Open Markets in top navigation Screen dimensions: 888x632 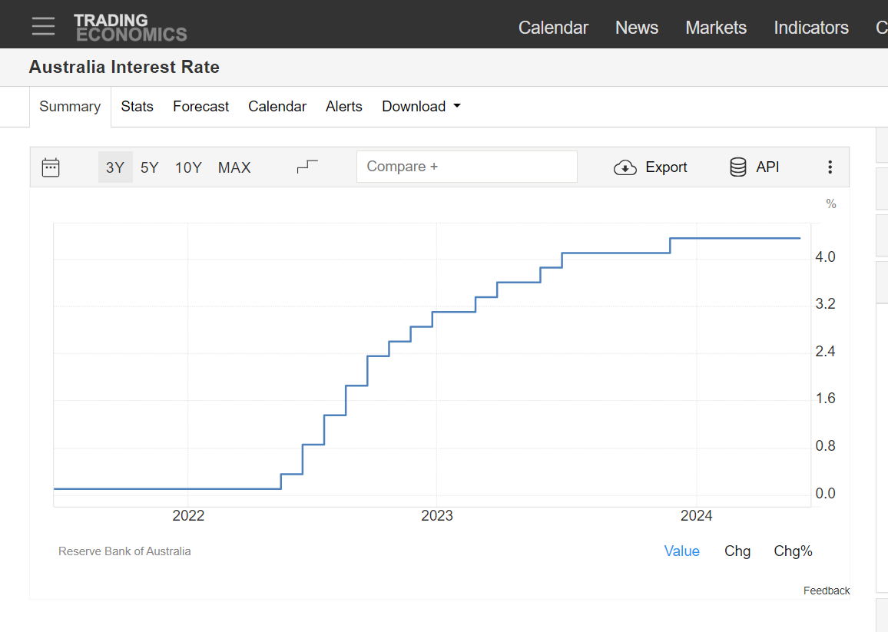[715, 28]
